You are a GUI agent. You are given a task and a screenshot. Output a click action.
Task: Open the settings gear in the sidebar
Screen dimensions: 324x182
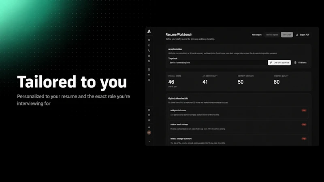pos(149,120)
